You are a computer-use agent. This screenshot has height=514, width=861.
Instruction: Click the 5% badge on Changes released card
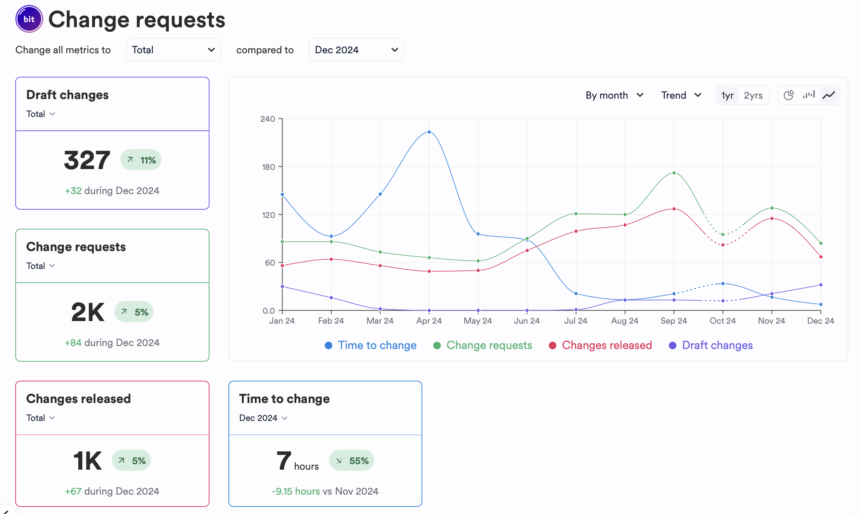(132, 461)
